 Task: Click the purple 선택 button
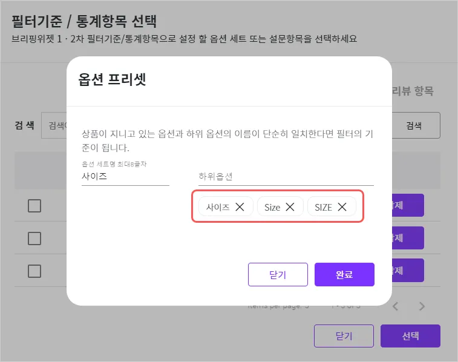(x=410, y=336)
